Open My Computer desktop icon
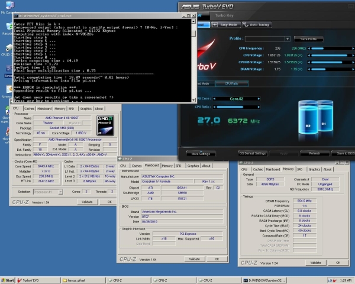This screenshot has width=355, height=284. coord(9,5)
